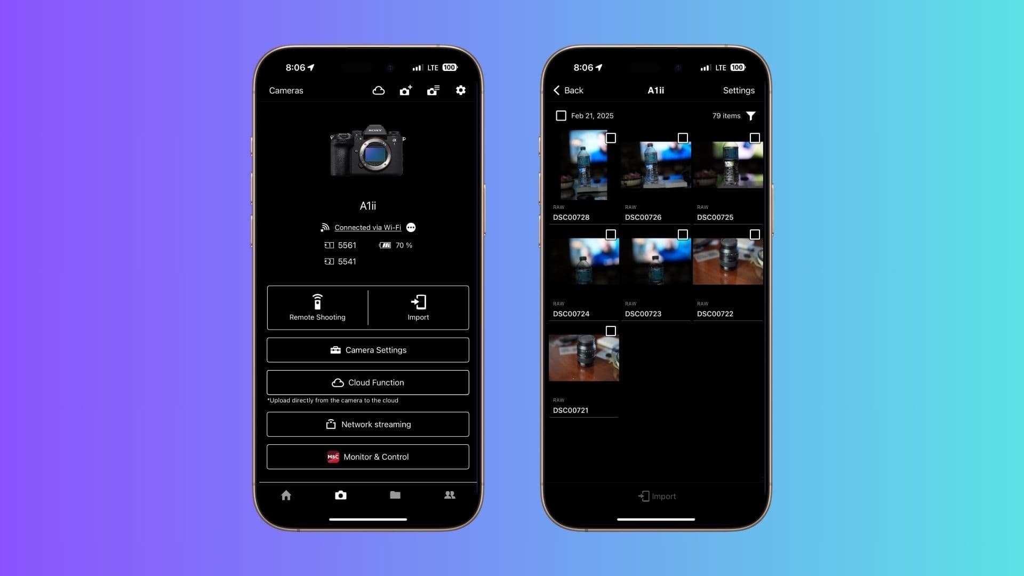Tap the Wi-Fi connection status indicator
1024x576 pixels.
pos(367,227)
